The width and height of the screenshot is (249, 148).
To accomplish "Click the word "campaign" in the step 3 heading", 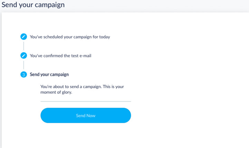I will point(60,75).
